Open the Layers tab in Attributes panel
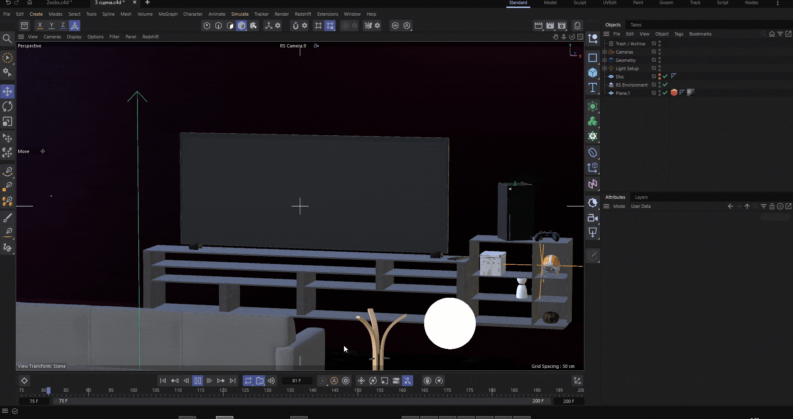The height and width of the screenshot is (419, 793). tap(641, 197)
